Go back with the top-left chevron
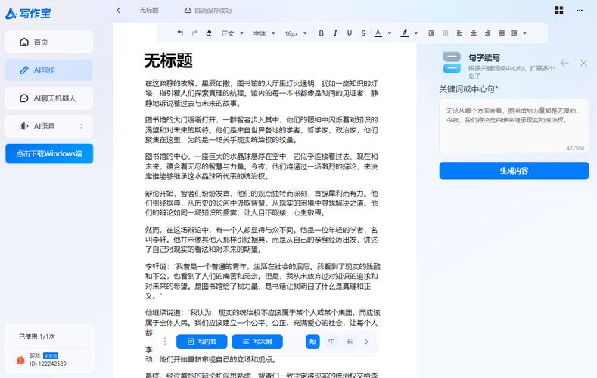 [118, 11]
